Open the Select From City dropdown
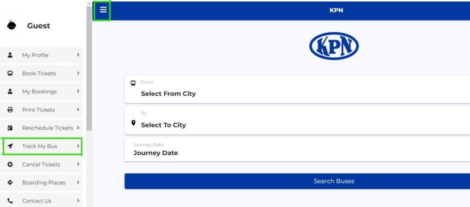The height and width of the screenshot is (207, 470). coord(297,89)
